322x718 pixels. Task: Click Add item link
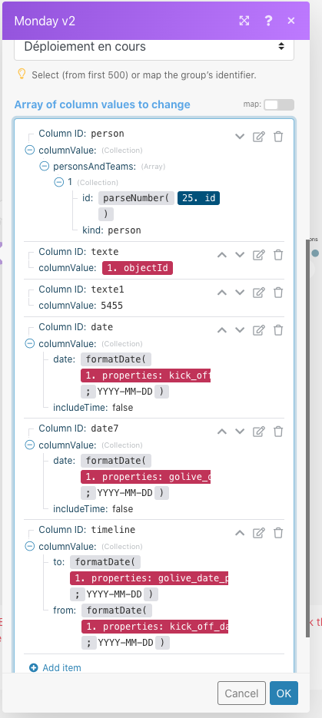(x=55, y=667)
